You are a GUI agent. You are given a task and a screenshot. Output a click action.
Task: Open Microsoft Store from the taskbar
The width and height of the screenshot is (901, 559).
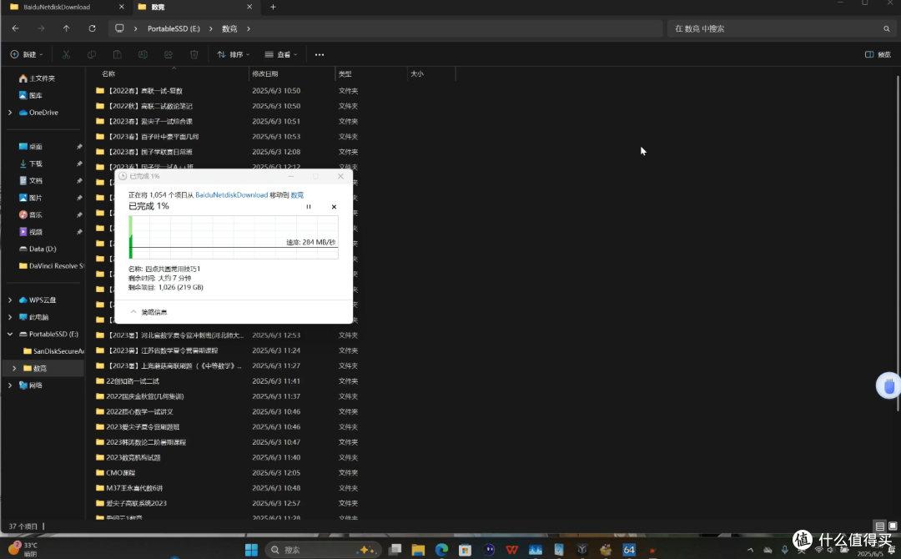click(x=465, y=550)
